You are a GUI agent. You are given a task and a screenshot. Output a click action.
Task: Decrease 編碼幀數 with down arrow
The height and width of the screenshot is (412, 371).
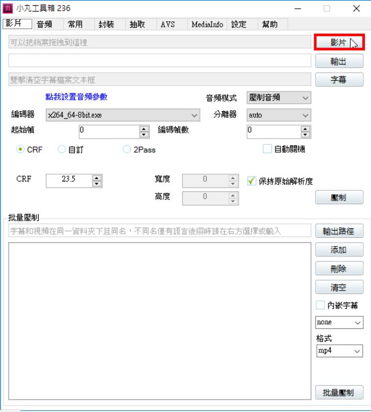pyautogui.click(x=305, y=135)
